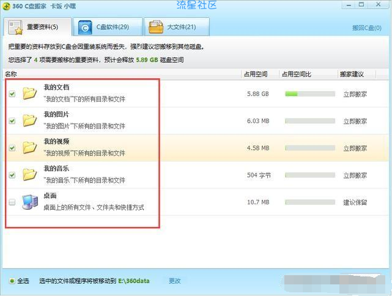Click the 我的文档 folder icon
Image resolution: width=392 pixels, height=296 pixels.
point(29,94)
